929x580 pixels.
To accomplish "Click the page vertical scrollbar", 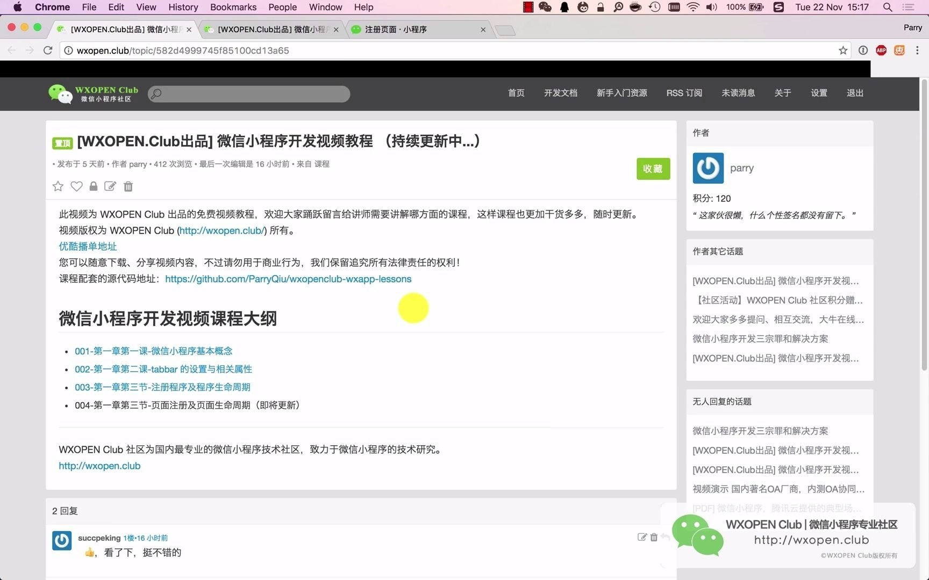I will (925, 224).
